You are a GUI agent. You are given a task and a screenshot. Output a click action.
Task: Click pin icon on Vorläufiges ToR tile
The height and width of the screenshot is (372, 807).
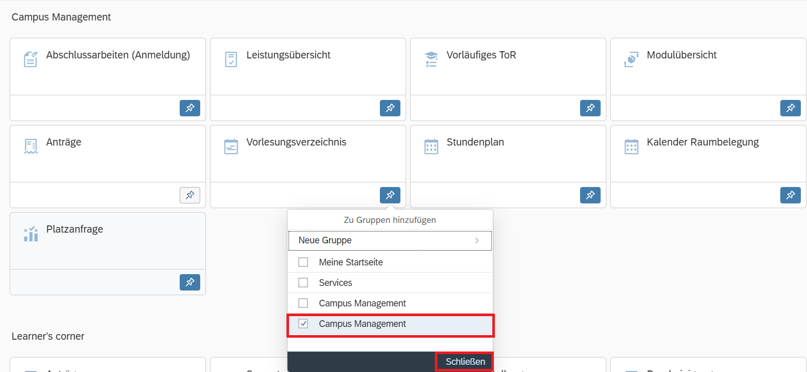tap(590, 108)
